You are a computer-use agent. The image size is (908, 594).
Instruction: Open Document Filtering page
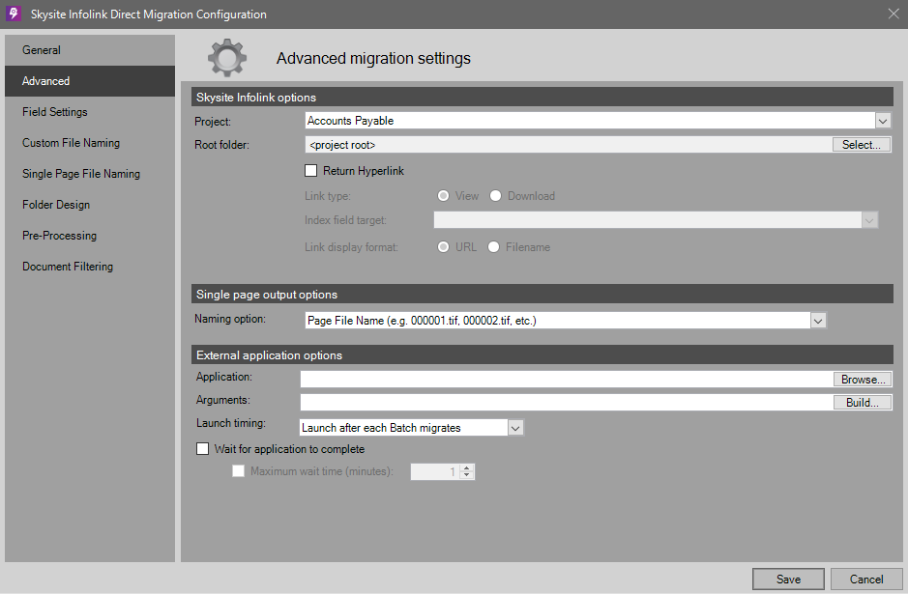coord(90,267)
